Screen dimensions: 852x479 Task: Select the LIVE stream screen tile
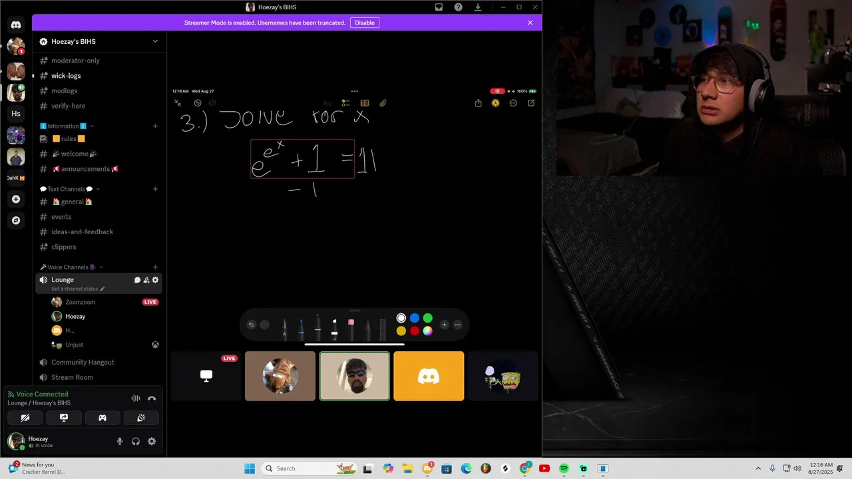coord(206,376)
